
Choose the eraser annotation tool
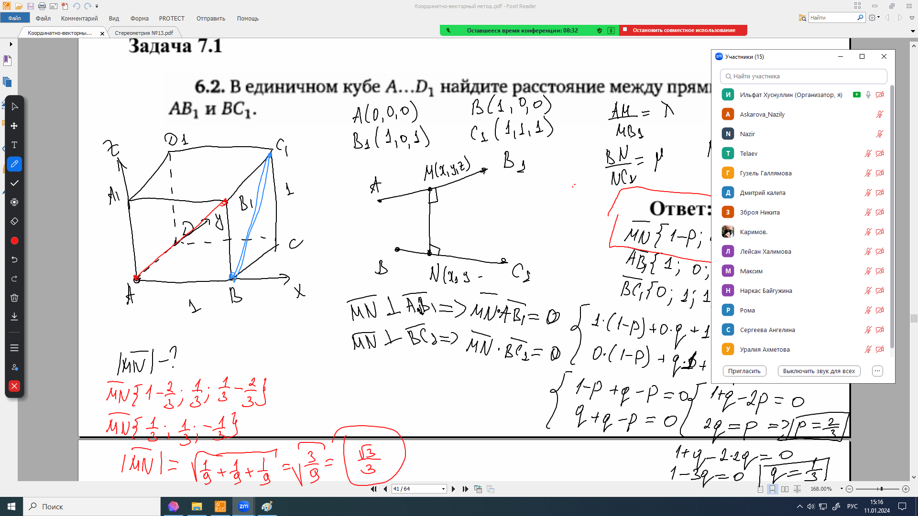14,221
